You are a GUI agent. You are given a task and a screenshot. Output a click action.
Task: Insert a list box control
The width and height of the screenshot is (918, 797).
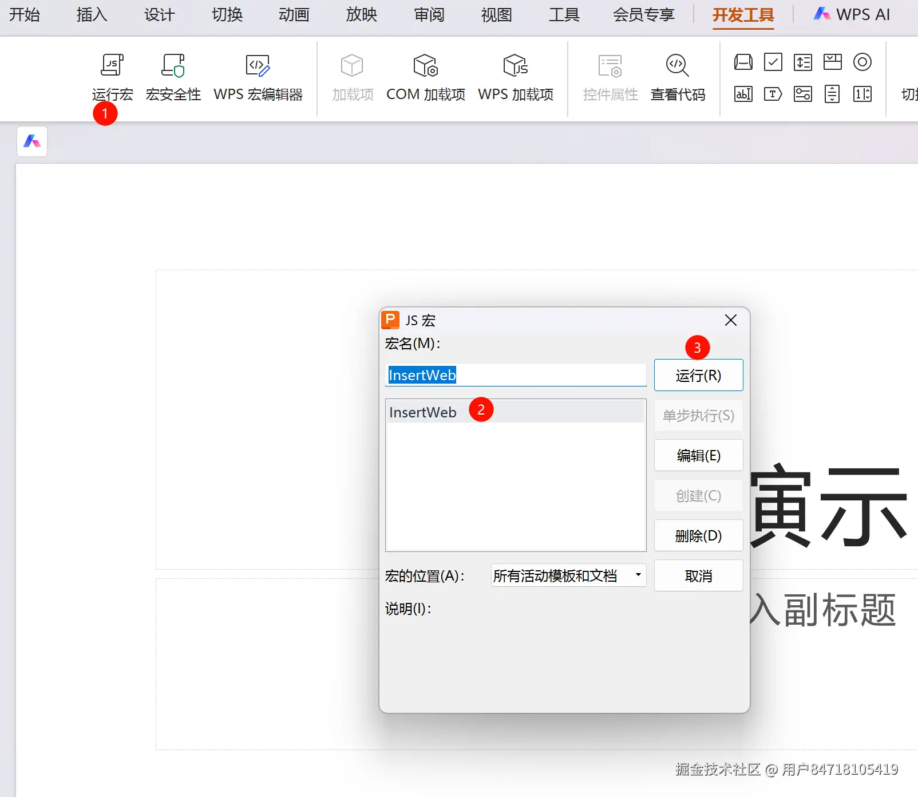(803, 62)
